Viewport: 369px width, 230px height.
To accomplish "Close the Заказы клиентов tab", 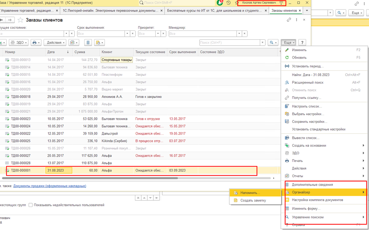I will (300, 10).
